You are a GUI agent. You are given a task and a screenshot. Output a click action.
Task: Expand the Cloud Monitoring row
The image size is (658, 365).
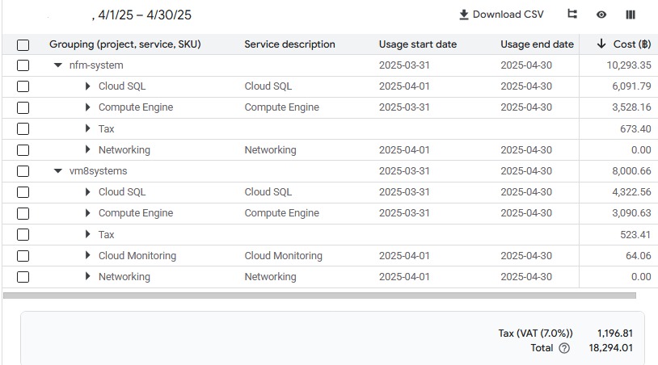click(x=87, y=255)
